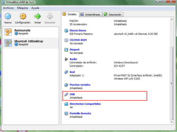Viewport: 177px width, 132px height.
Task: Open the Pantalla Remota link
Action: tap(80, 113)
